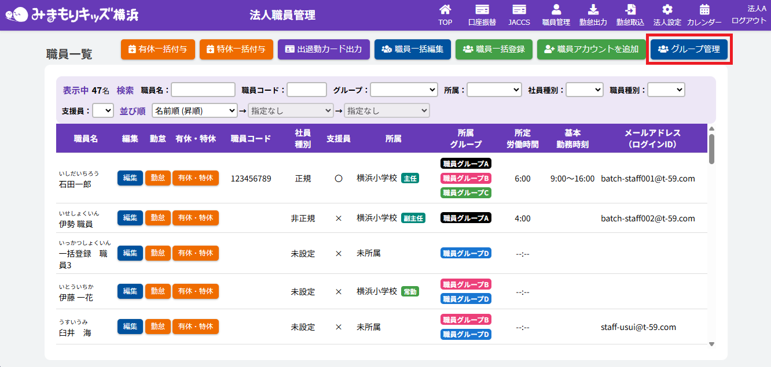Click 勤怠 for 石田一郎

[x=158, y=178]
